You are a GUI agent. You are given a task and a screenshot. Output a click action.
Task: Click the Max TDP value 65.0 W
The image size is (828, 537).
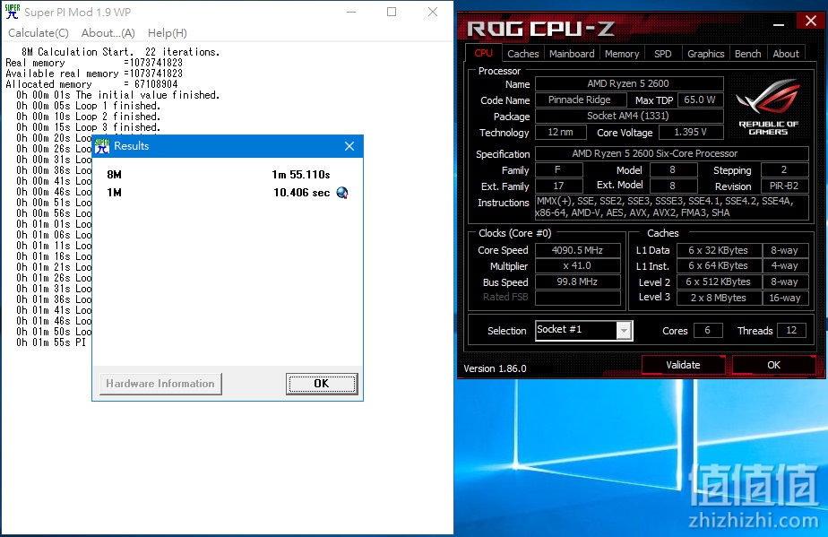[700, 100]
